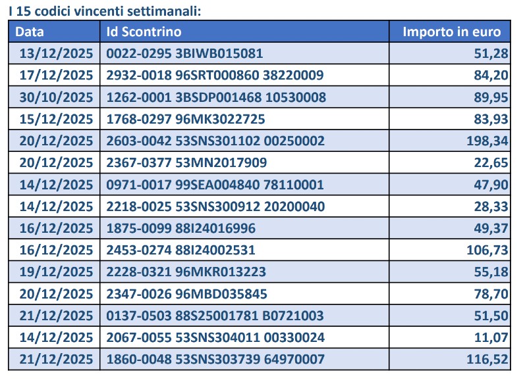Click the amount 49,37

click(491, 228)
